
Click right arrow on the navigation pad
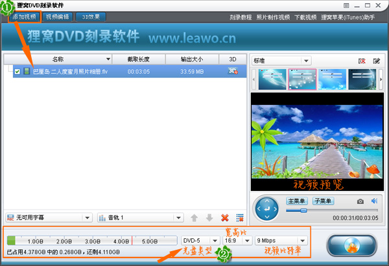click(275, 209)
